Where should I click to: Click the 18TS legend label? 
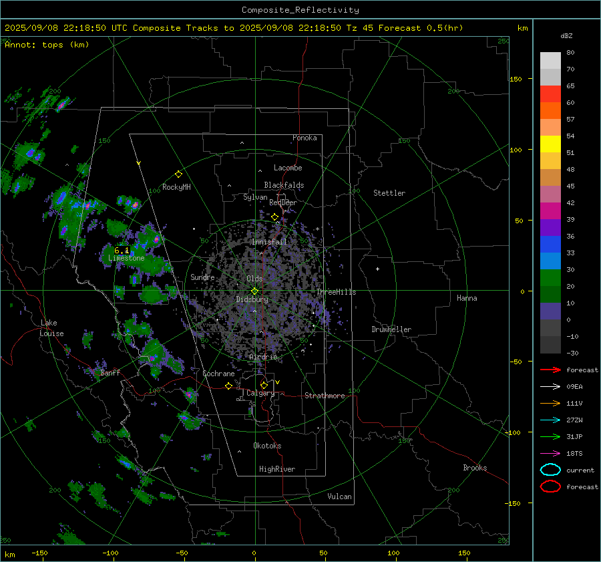pos(574,454)
